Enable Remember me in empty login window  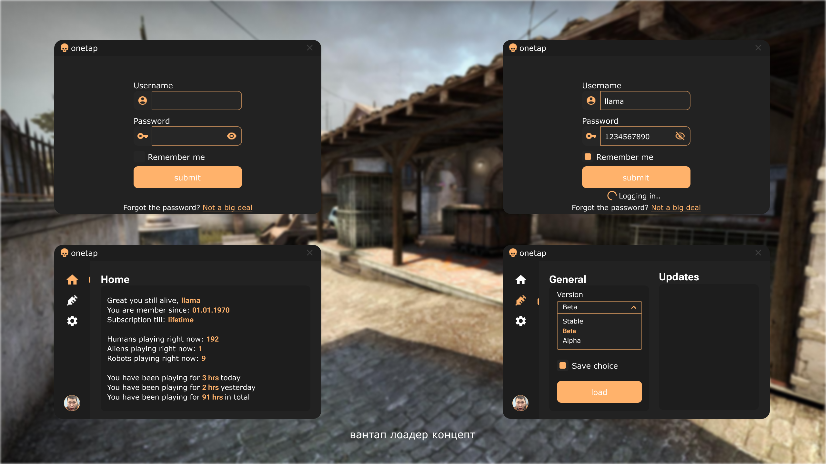pyautogui.click(x=139, y=157)
